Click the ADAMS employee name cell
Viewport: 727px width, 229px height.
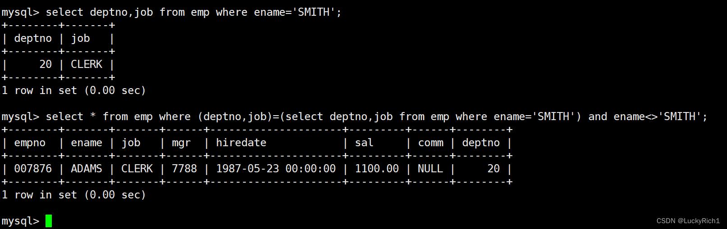click(87, 169)
